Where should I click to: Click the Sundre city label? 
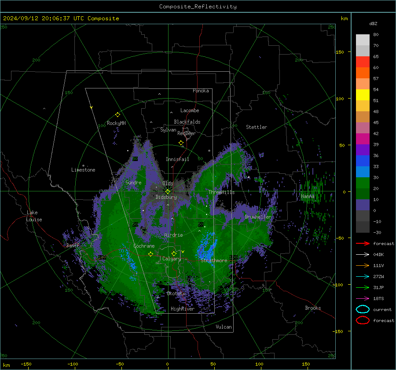pos(133,182)
